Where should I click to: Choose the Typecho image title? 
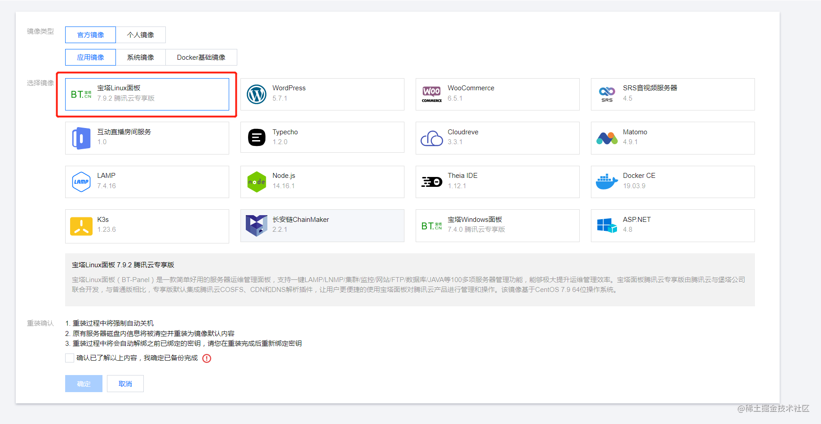click(x=285, y=132)
